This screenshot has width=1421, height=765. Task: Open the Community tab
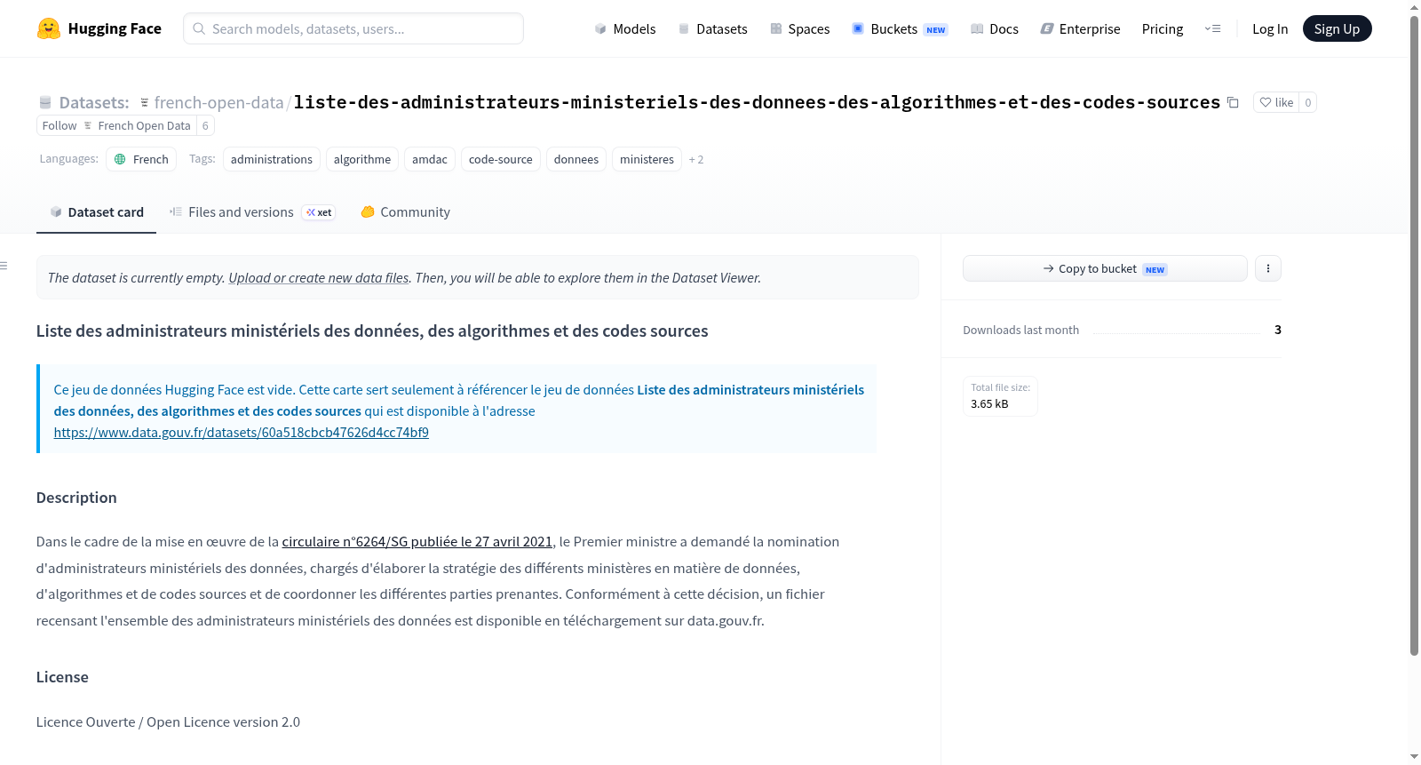(405, 211)
